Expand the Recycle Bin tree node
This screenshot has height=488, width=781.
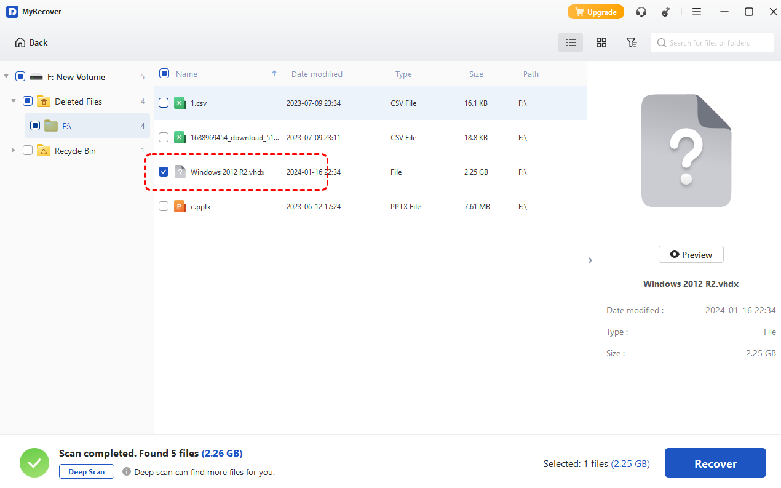pyautogui.click(x=14, y=150)
